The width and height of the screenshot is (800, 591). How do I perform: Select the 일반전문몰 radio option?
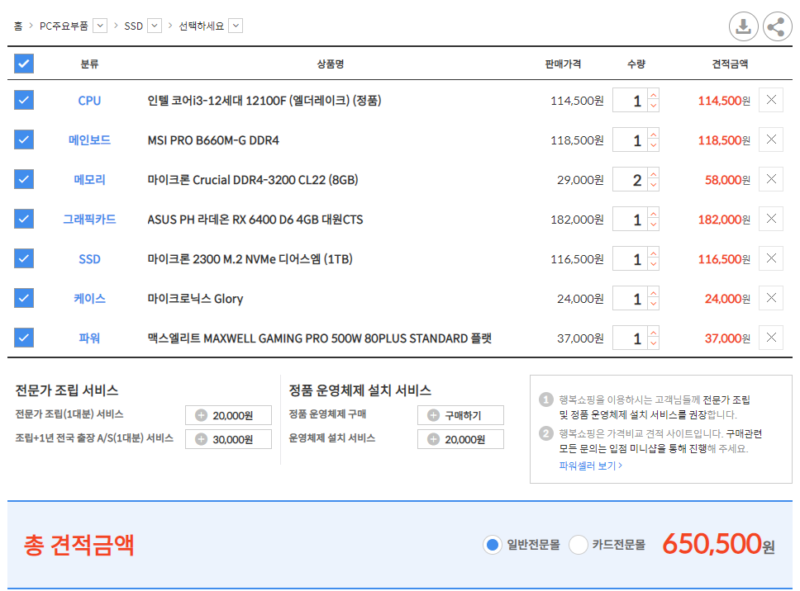click(x=493, y=545)
